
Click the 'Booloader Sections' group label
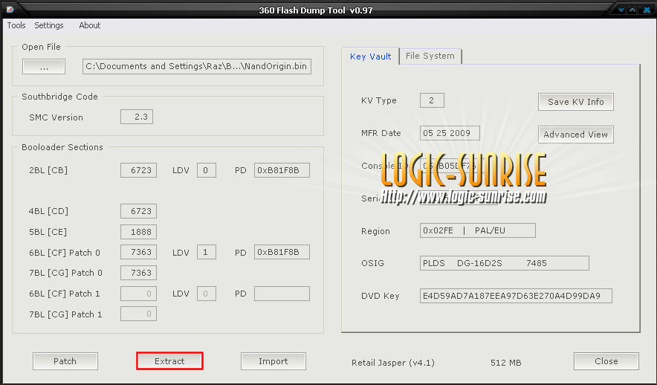coord(62,147)
